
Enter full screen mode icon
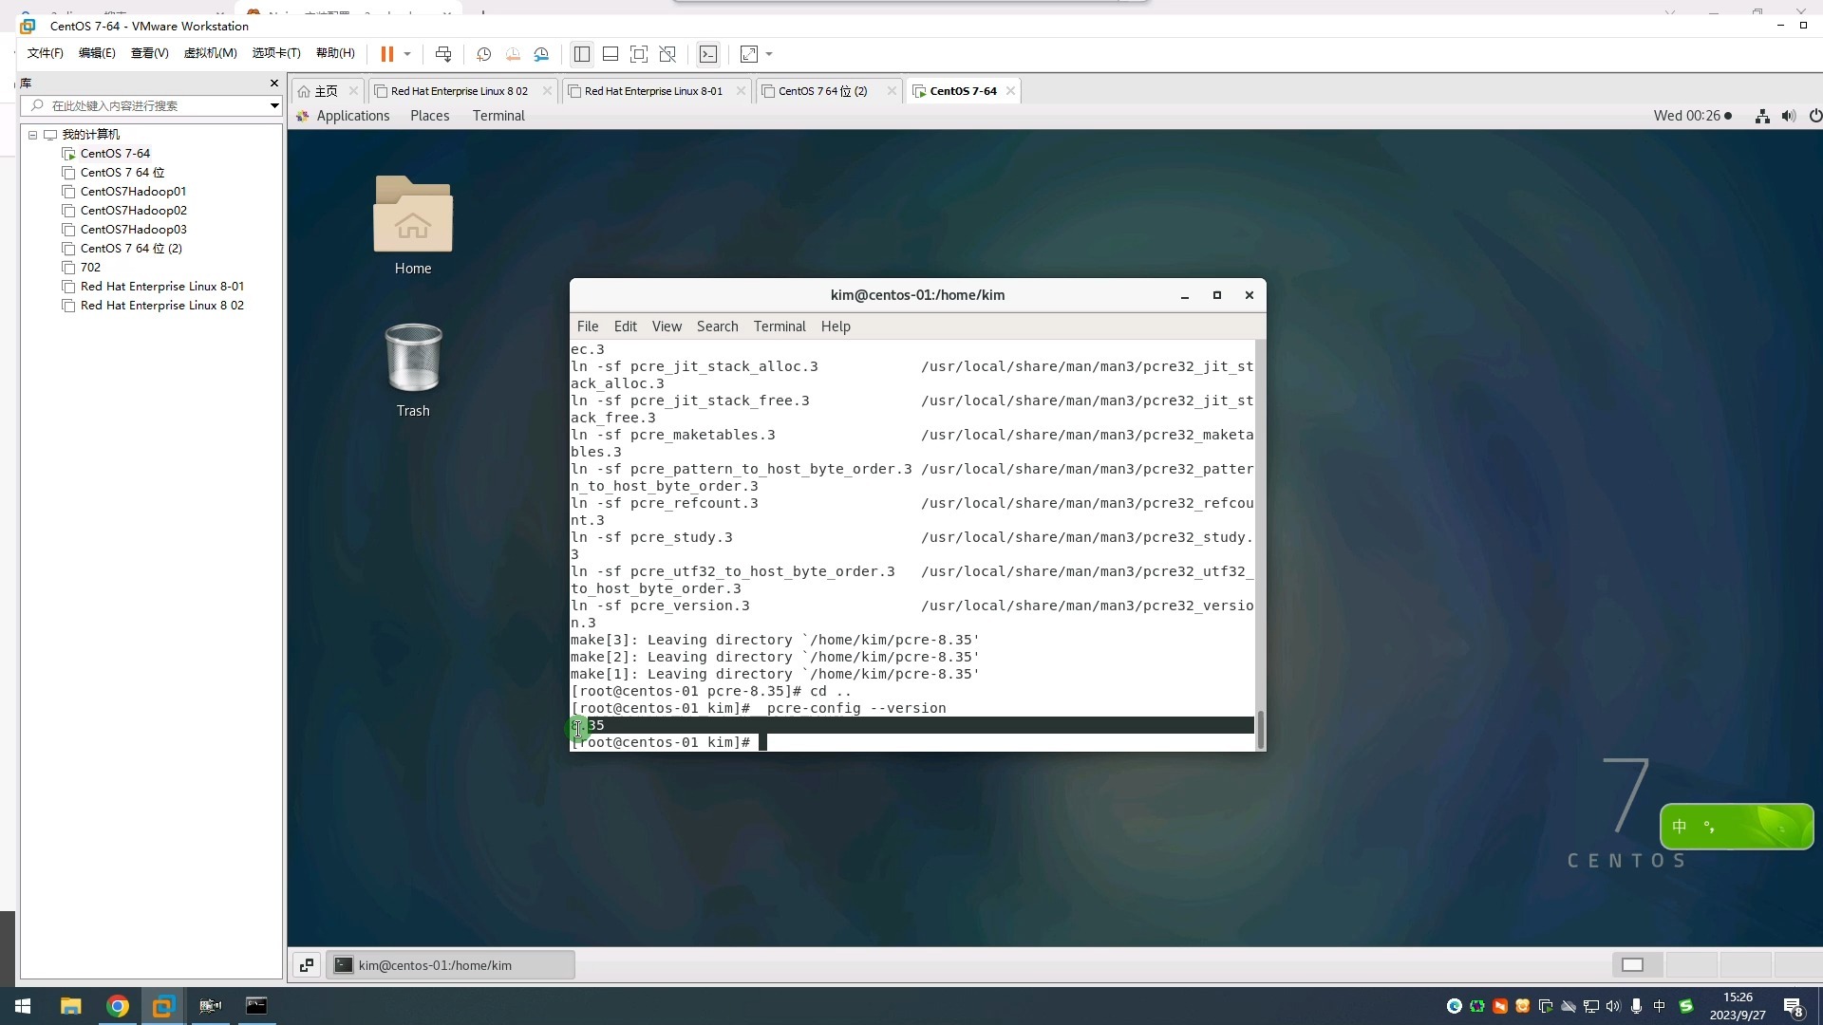pos(639,54)
